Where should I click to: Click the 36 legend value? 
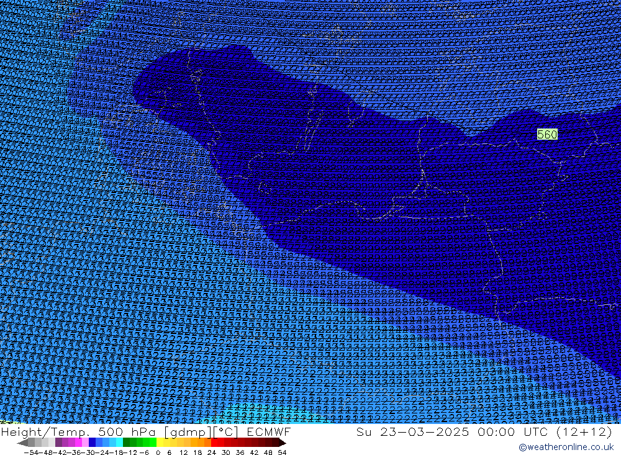(x=240, y=453)
